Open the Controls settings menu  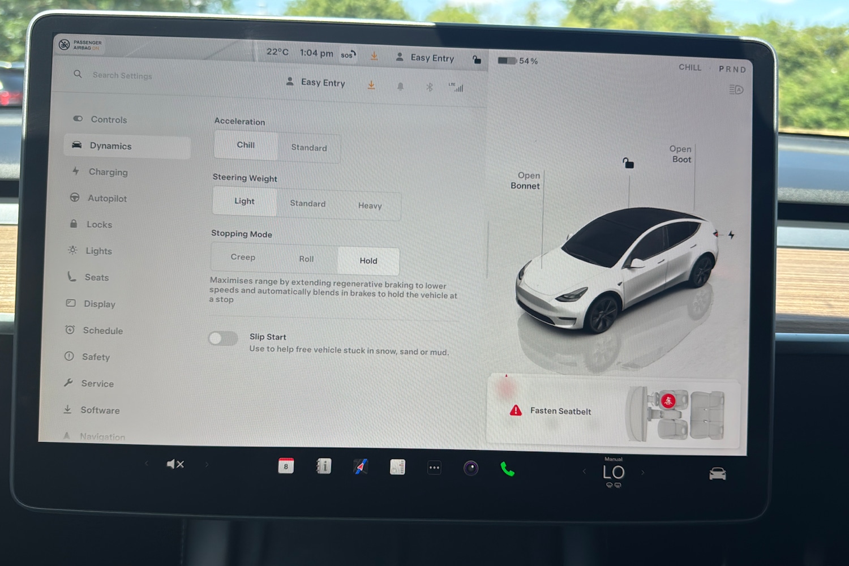(x=100, y=119)
